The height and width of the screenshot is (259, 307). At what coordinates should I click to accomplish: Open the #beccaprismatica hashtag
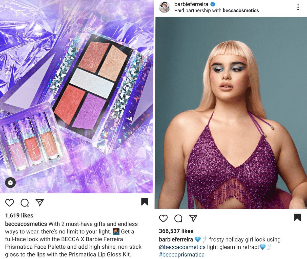181,255
